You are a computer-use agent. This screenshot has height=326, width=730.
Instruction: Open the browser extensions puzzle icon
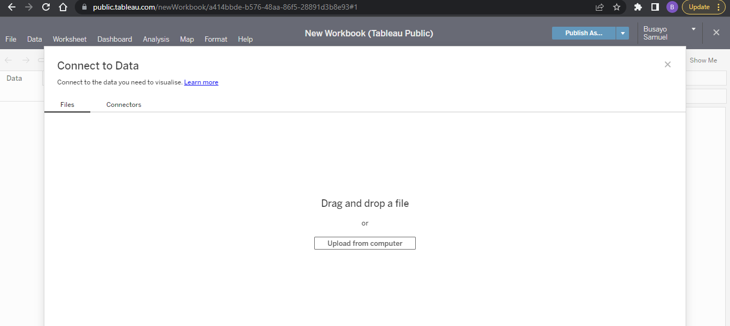[638, 7]
